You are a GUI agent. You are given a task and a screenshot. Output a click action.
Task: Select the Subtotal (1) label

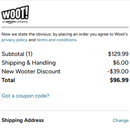pos(17,54)
